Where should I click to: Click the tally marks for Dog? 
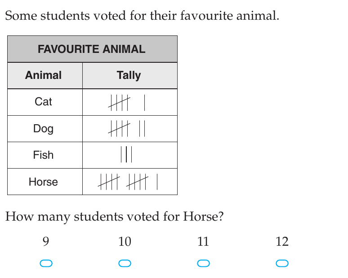[126, 128]
